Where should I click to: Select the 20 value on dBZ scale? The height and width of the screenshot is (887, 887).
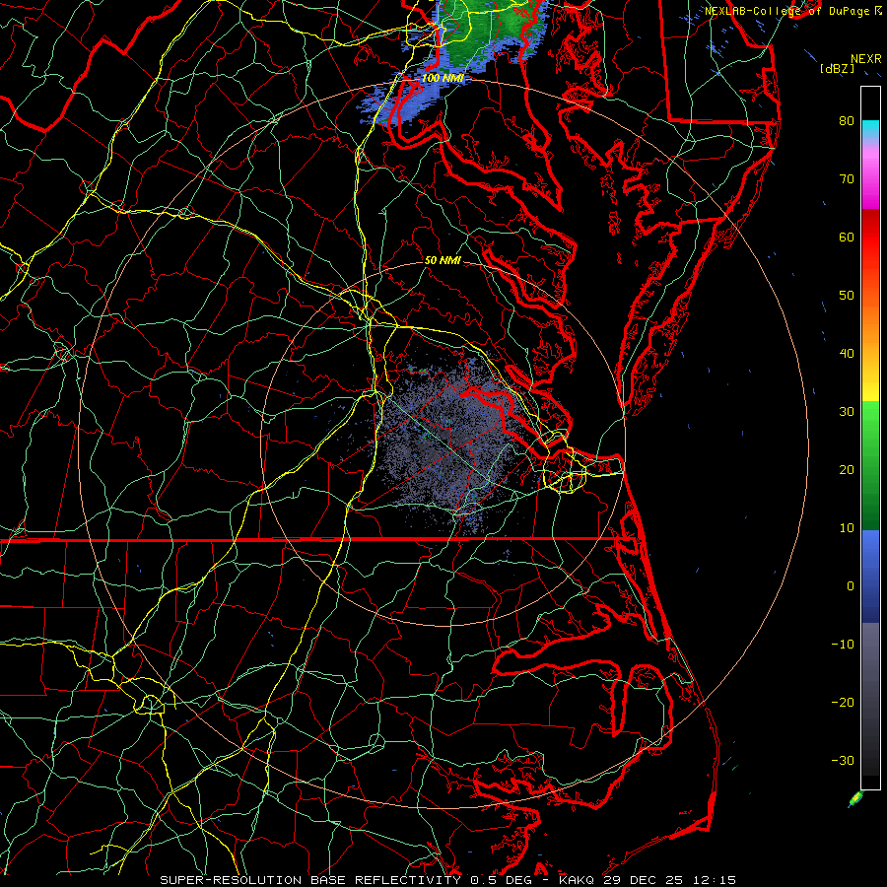click(847, 469)
